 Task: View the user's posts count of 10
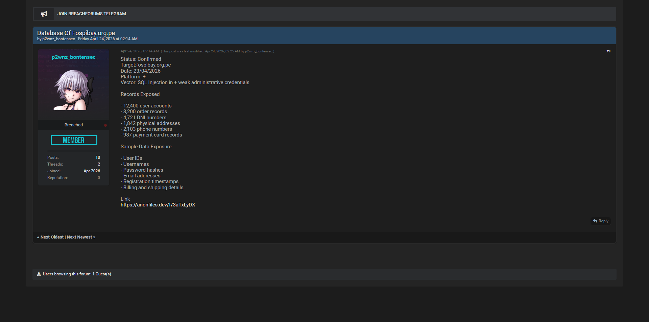[x=98, y=157]
